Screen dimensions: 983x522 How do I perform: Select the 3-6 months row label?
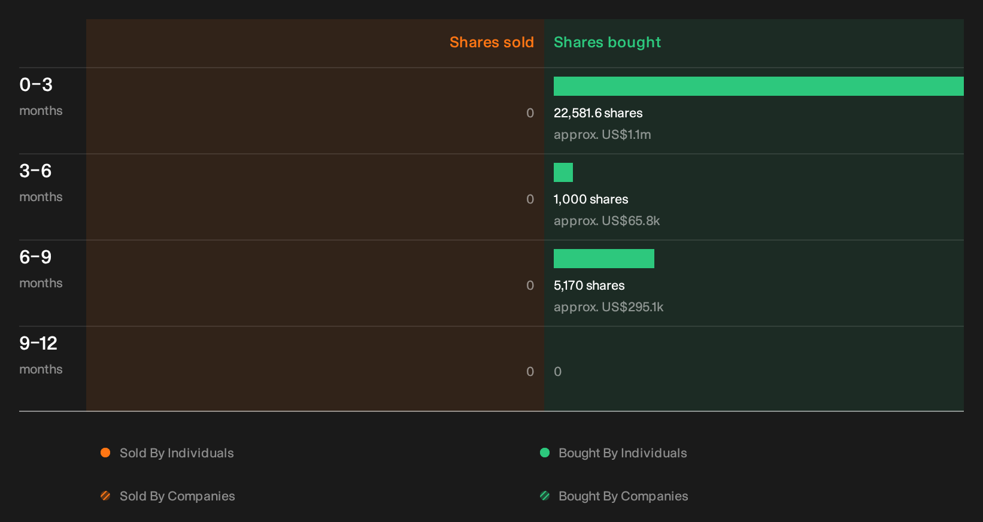point(41,183)
